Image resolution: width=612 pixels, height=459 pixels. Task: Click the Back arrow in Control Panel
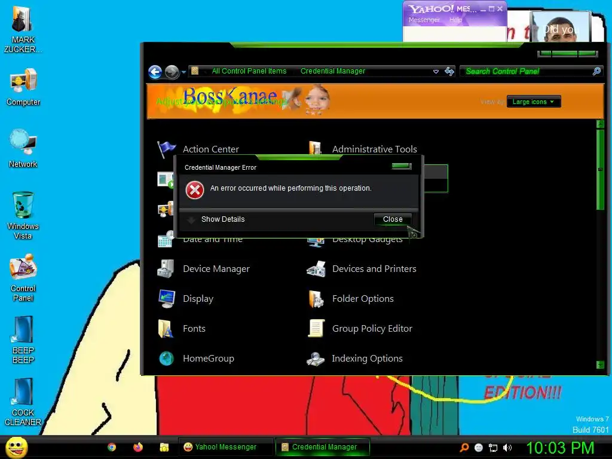point(155,72)
